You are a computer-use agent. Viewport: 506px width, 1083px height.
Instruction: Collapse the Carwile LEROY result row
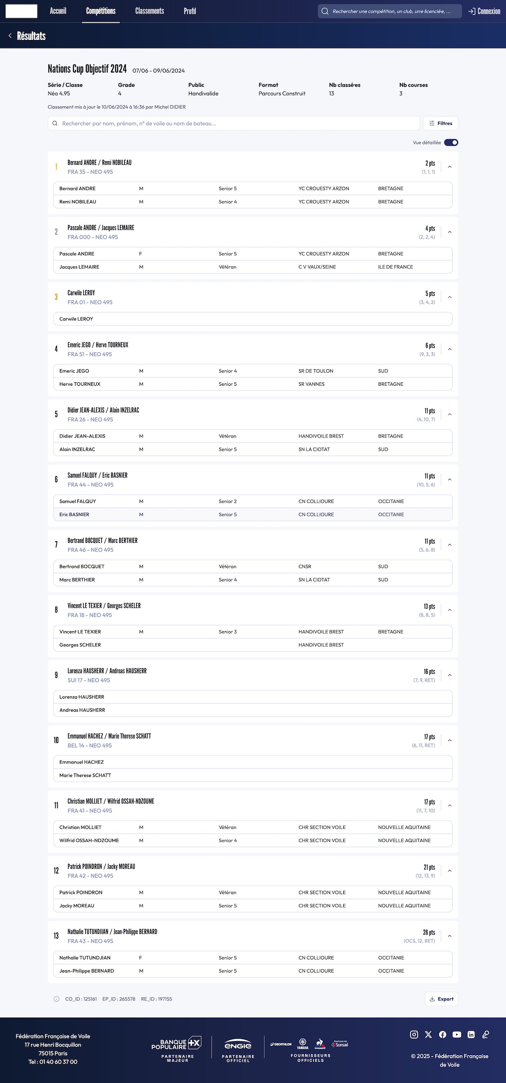449,297
